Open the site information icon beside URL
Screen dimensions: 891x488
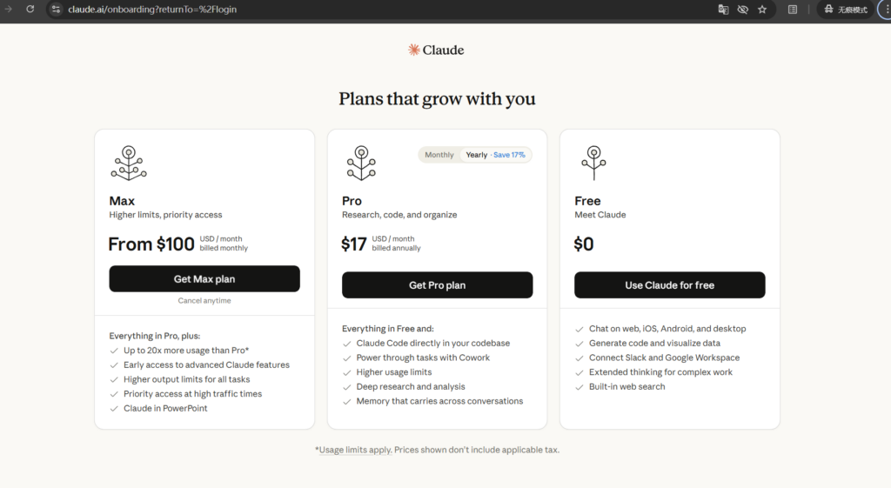point(56,10)
